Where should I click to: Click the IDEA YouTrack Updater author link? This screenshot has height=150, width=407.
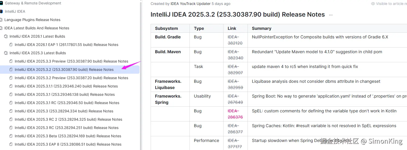click(x=191, y=4)
